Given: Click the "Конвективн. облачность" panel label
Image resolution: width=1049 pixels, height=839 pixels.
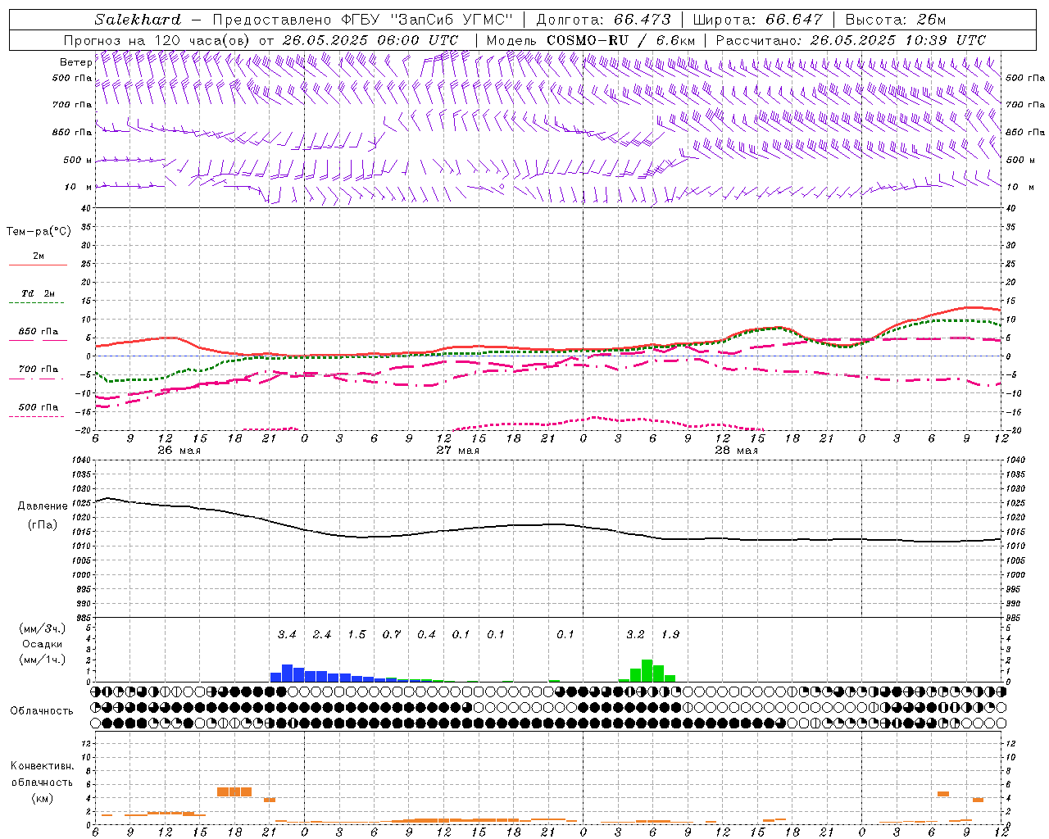Looking at the screenshot, I should 42,773.
